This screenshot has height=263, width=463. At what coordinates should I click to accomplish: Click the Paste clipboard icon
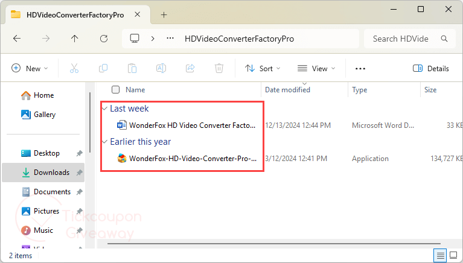coord(132,69)
